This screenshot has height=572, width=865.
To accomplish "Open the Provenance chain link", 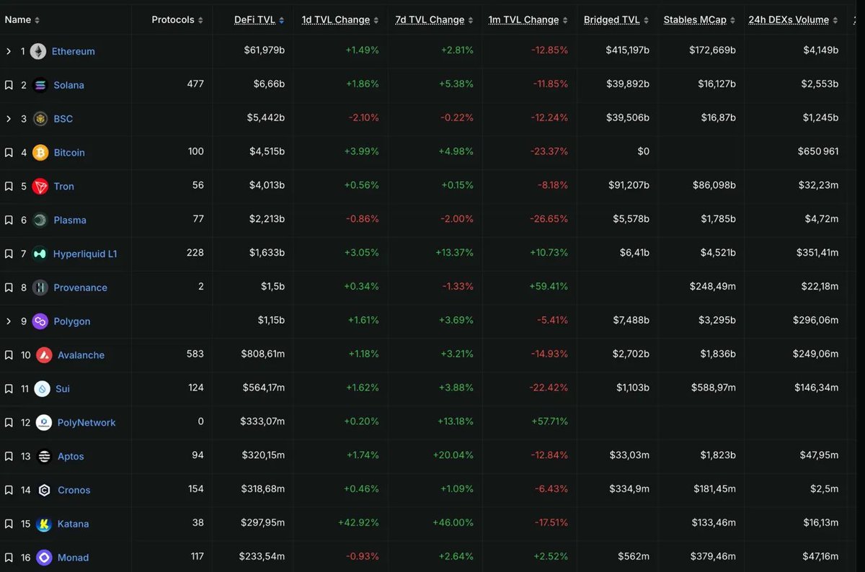I will click(x=80, y=287).
